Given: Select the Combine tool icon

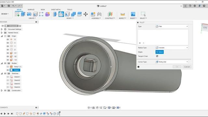Looking at the screenshot, I should pyautogui.click(x=73, y=14).
